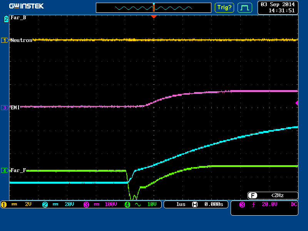308x231 pixels.
Task: Select the channel 3 number icon in status bar
Action: click(86, 205)
